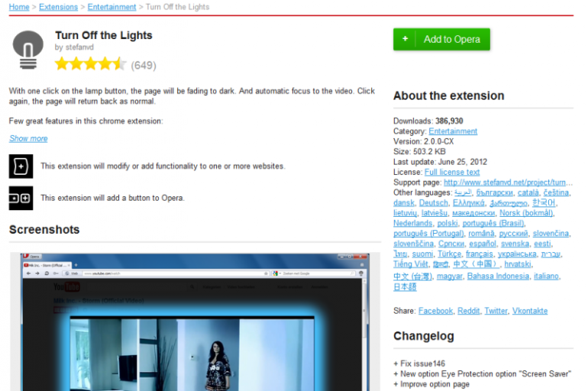Click the Downloads count 386,930
The image size is (588, 391).
(449, 121)
